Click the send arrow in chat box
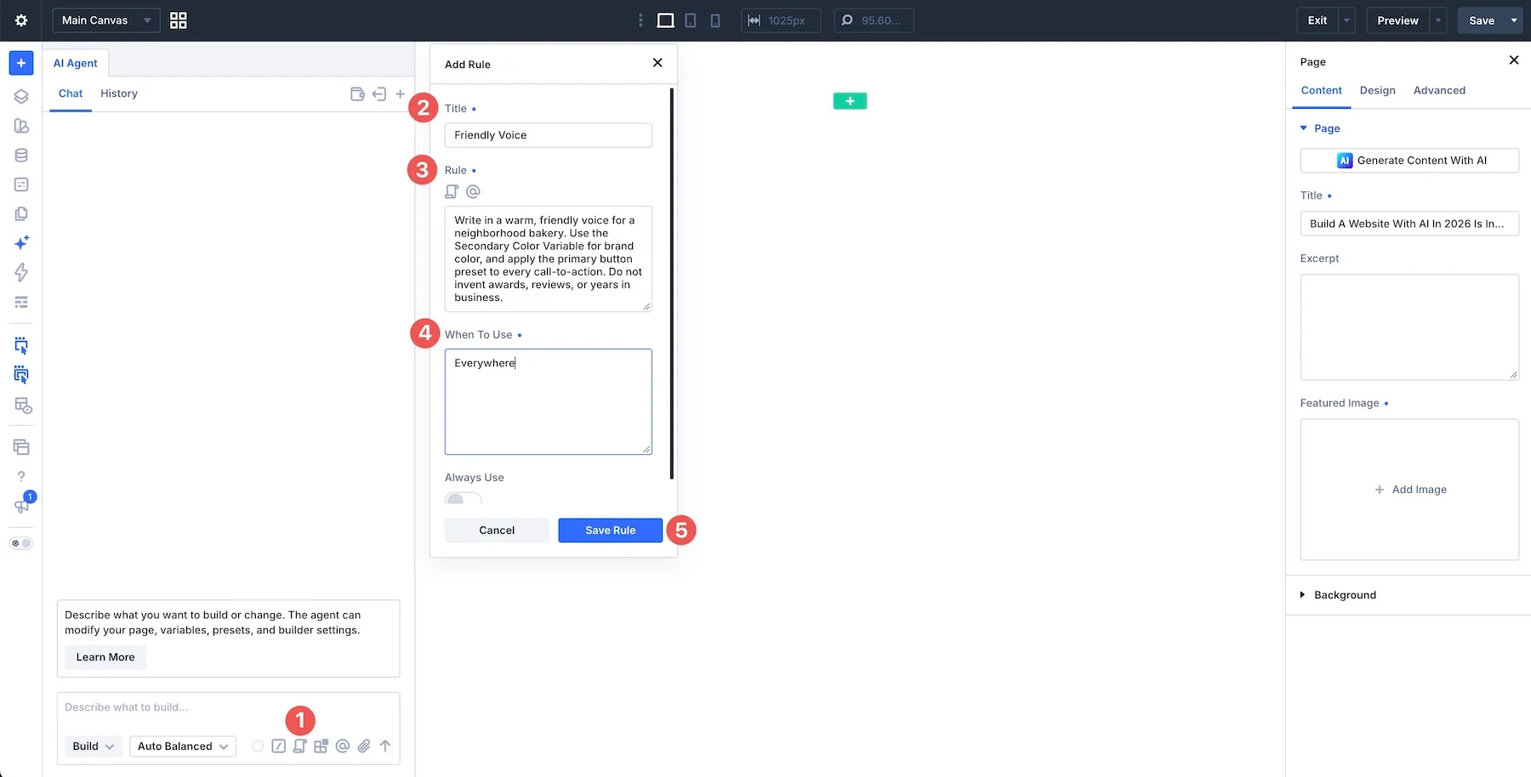 click(385, 746)
